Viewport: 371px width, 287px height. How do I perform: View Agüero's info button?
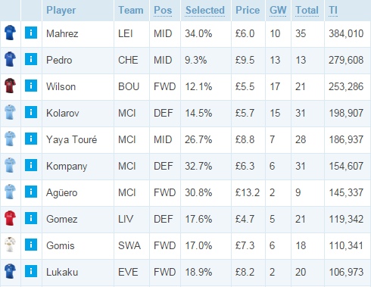[31, 192]
